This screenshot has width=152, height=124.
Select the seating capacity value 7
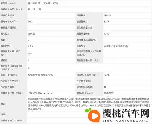click(x=28, y=68)
